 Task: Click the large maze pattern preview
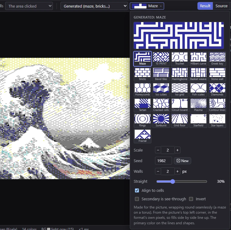pyautogui.click(x=179, y=35)
